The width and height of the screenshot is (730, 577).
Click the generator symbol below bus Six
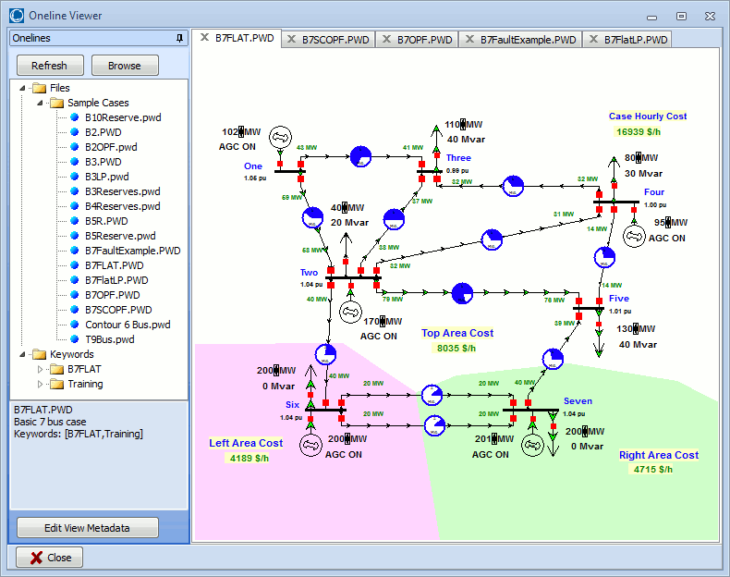[310, 445]
